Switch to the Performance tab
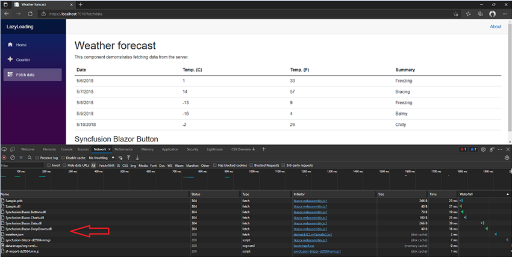 123,149
